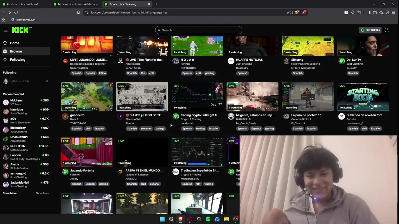Bookmark this page with the bookmark icon
This screenshot has height=224, width=399.
tap(79, 12)
